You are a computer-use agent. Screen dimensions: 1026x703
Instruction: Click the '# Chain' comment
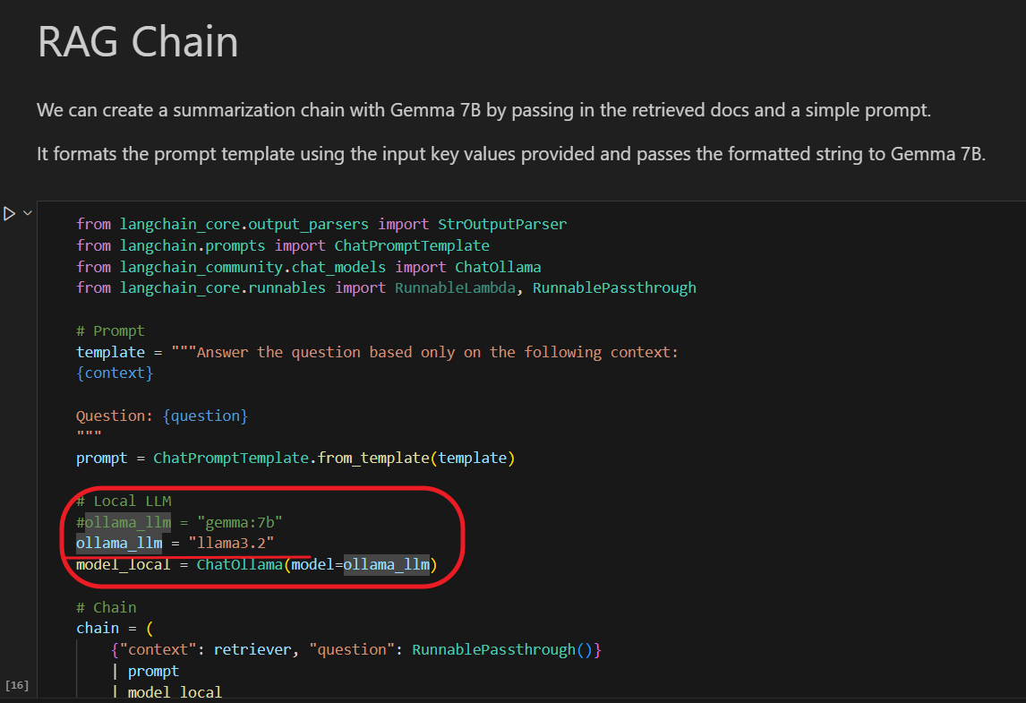[106, 607]
